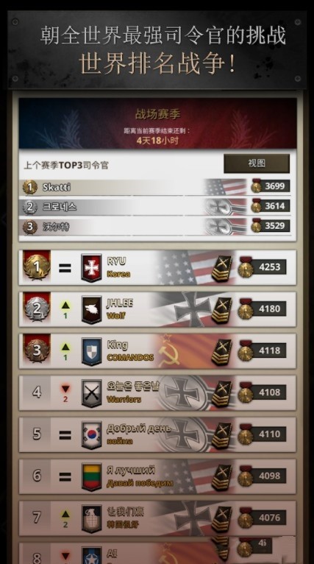Select Skatti in last season's top 3
Screen dimensions: 314x564
(57, 187)
